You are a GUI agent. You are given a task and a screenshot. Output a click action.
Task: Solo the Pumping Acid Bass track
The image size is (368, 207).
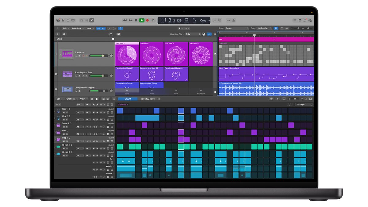point(79,76)
